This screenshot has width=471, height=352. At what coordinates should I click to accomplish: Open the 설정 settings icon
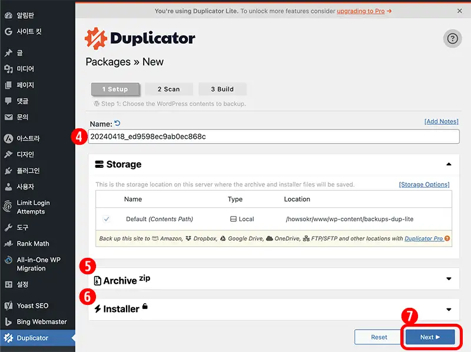coord(8,284)
